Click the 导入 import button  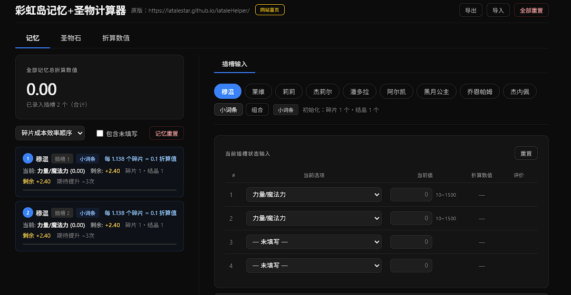click(x=498, y=10)
